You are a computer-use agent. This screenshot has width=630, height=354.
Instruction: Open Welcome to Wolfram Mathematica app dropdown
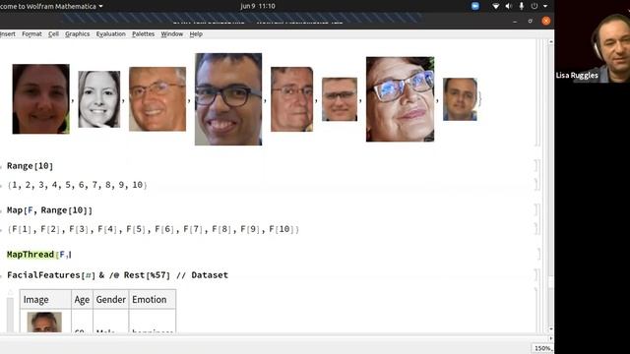click(51, 6)
